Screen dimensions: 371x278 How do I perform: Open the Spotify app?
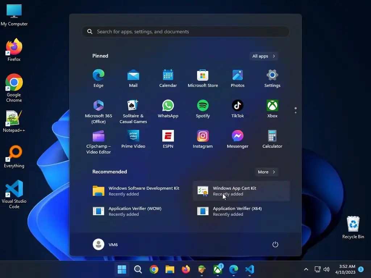(x=203, y=109)
